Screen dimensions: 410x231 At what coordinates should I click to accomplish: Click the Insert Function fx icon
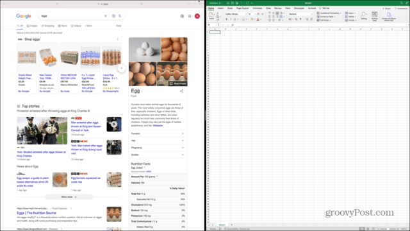pyautogui.click(x=233, y=24)
